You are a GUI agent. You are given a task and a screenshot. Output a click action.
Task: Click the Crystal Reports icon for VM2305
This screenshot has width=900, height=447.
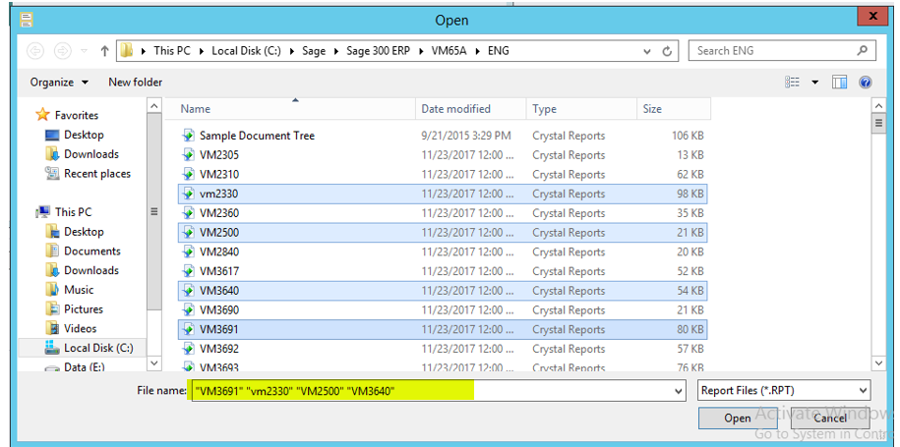click(188, 155)
